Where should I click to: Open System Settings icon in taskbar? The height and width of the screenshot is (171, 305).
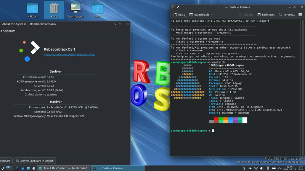pyautogui.click(x=17, y=168)
